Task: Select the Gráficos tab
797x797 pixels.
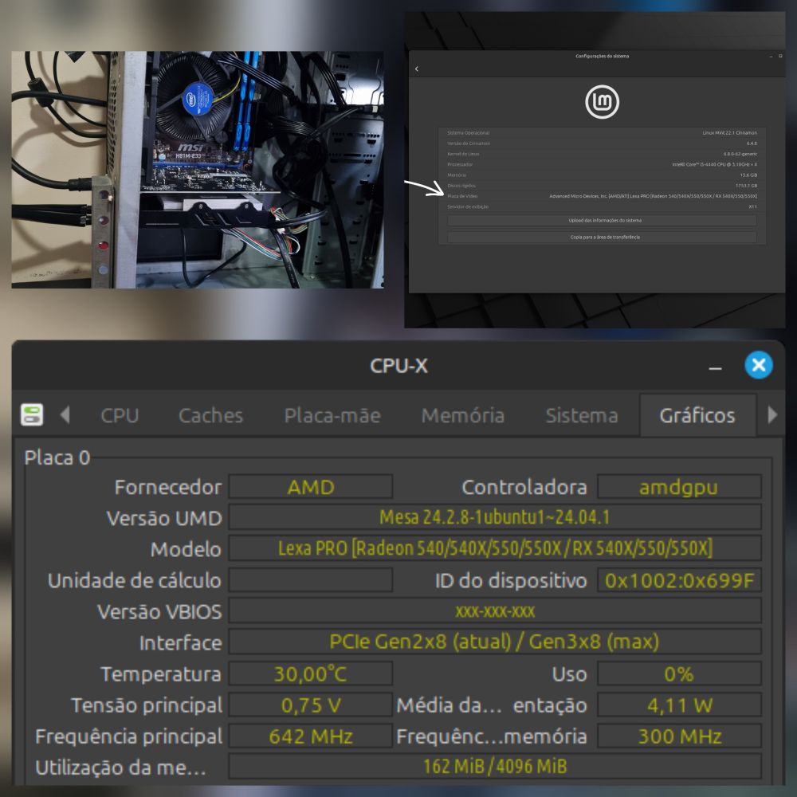Action: point(697,415)
